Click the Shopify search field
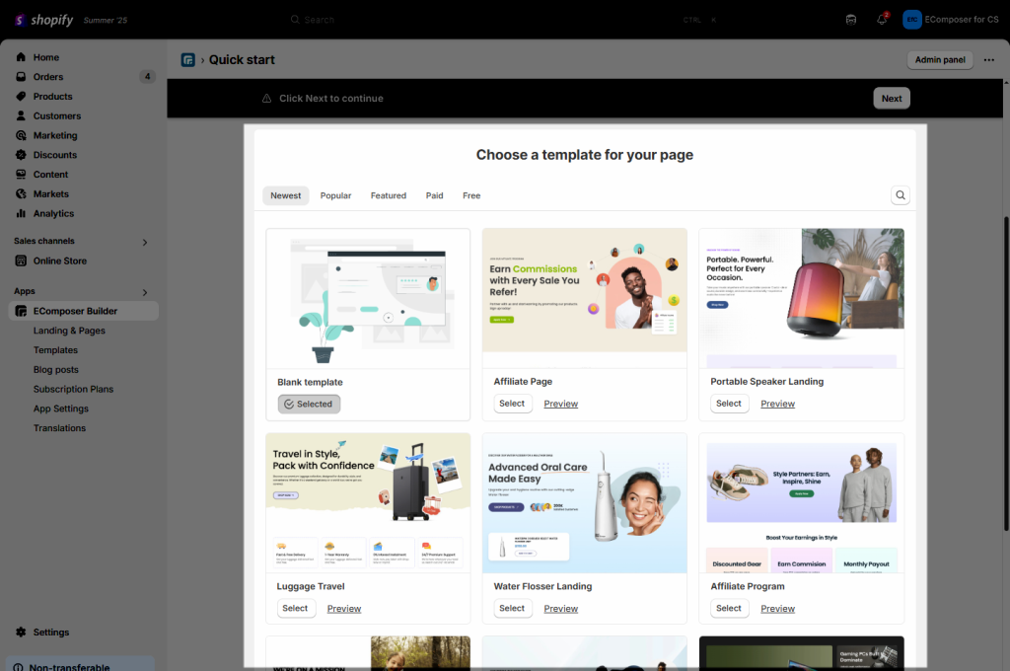1010x671 pixels. [504, 20]
